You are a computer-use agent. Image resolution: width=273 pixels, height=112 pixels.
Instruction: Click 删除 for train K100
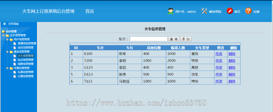point(232,54)
